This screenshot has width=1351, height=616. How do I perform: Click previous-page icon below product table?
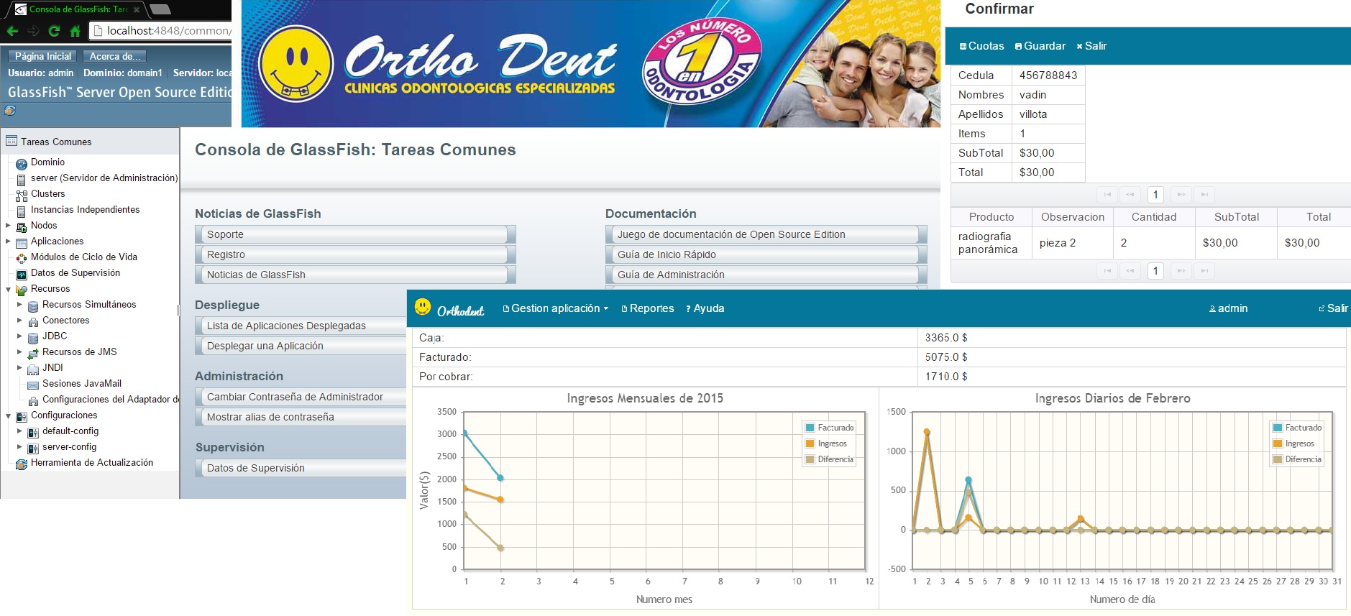pyautogui.click(x=1130, y=271)
